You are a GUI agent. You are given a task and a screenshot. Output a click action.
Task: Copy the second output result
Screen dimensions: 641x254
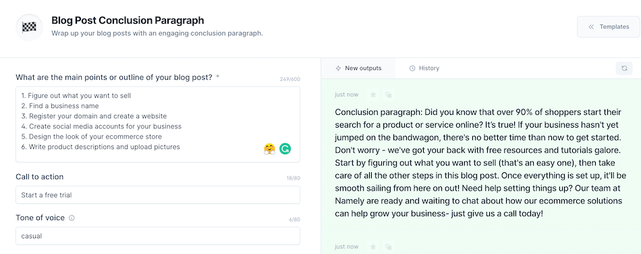[389, 247]
